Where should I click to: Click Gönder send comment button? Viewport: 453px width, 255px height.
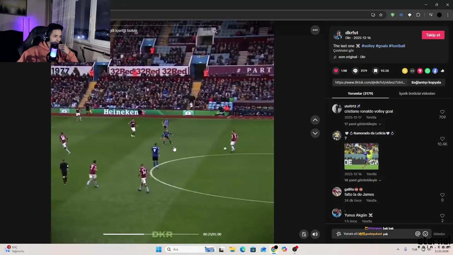point(439,234)
